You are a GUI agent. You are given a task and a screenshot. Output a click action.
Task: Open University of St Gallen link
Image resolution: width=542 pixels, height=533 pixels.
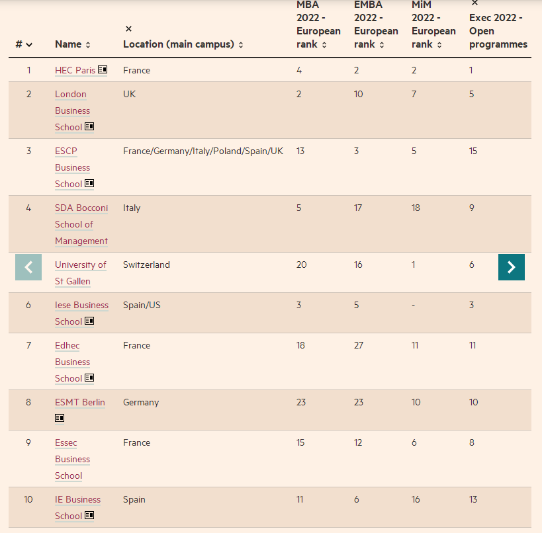pos(81,273)
